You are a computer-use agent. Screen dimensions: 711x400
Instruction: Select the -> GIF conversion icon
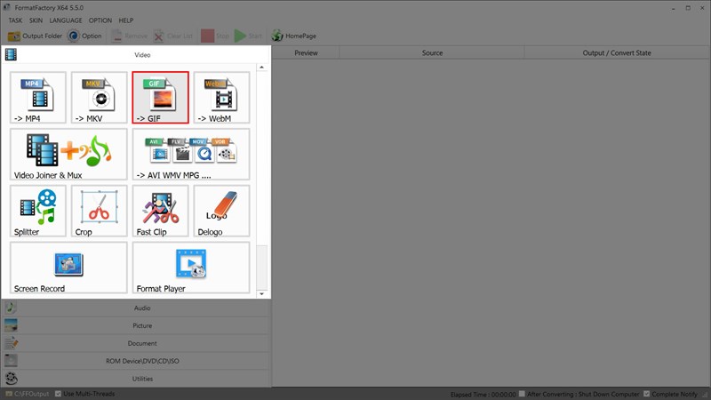160,97
